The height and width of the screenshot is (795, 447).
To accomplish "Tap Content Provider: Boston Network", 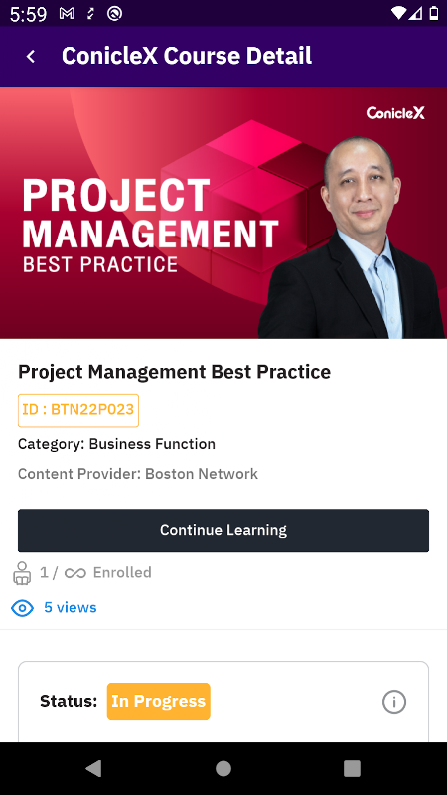I will pos(138,474).
